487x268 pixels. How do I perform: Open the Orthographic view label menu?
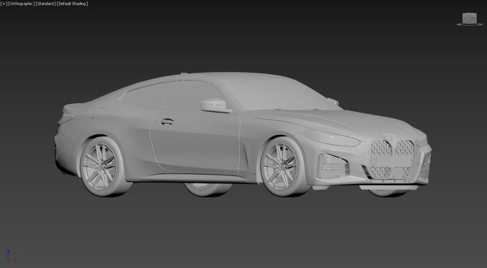(x=21, y=4)
